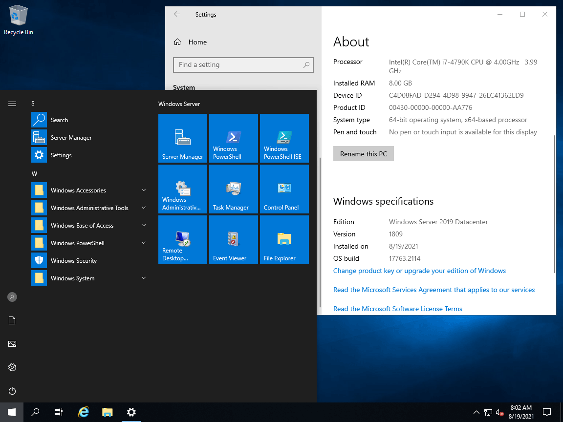Click the network icon in the tray
The image size is (563, 422).
coord(488,412)
